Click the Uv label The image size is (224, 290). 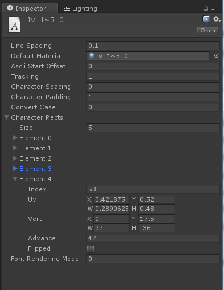point(32,199)
